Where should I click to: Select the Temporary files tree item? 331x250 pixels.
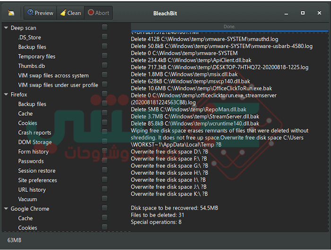coord(37,57)
